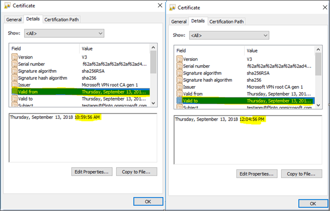
Task: Click Version field icon in left certificate window
Action: click(x=14, y=57)
